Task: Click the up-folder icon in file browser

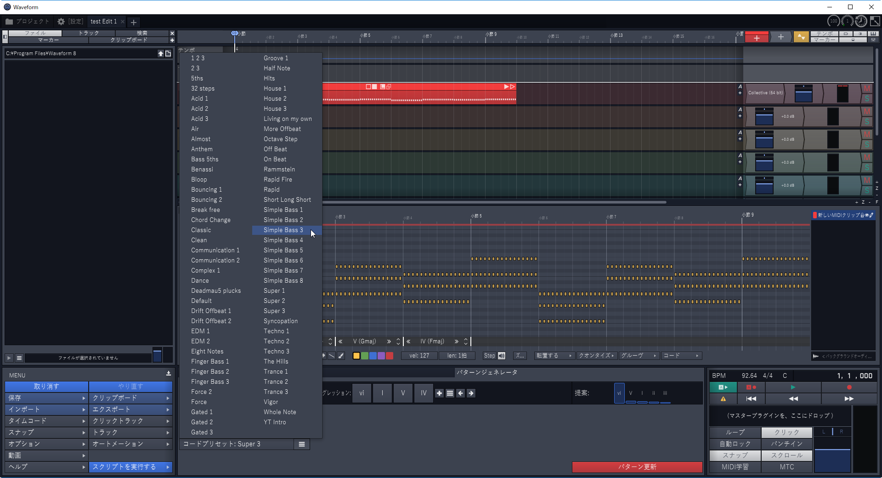Action: coord(161,54)
